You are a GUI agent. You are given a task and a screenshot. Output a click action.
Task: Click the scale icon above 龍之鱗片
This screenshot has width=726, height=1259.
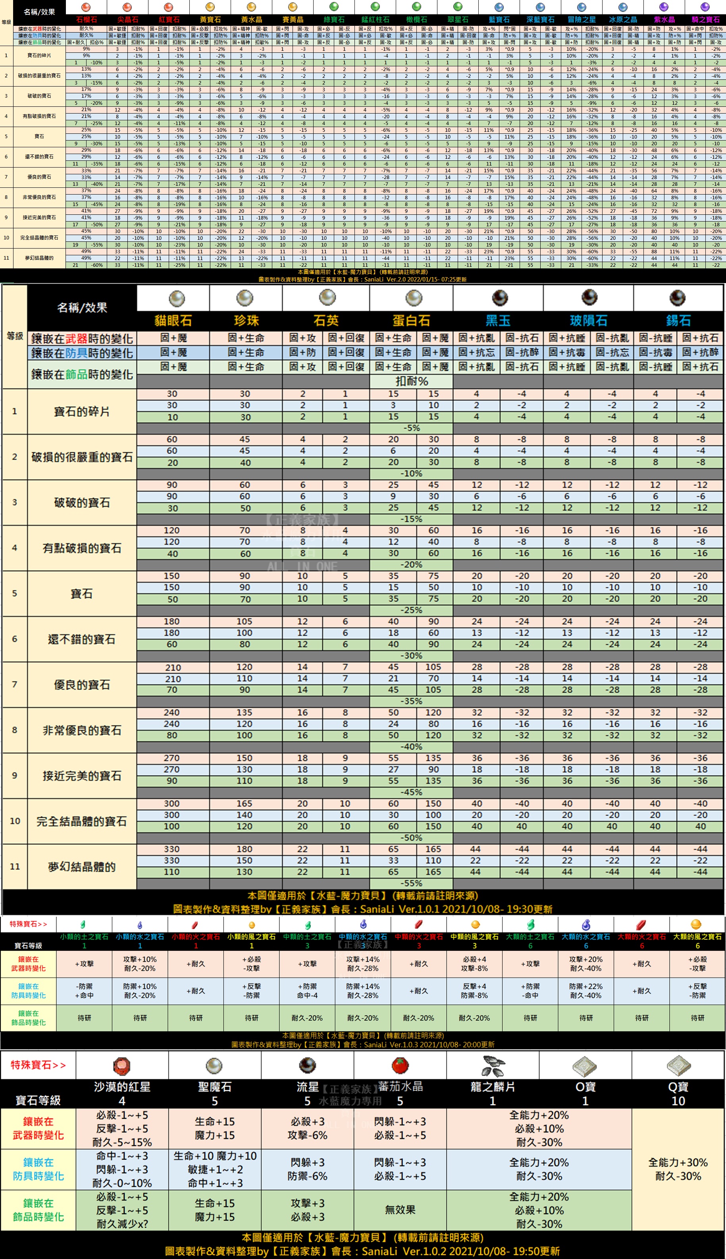[x=493, y=1066]
